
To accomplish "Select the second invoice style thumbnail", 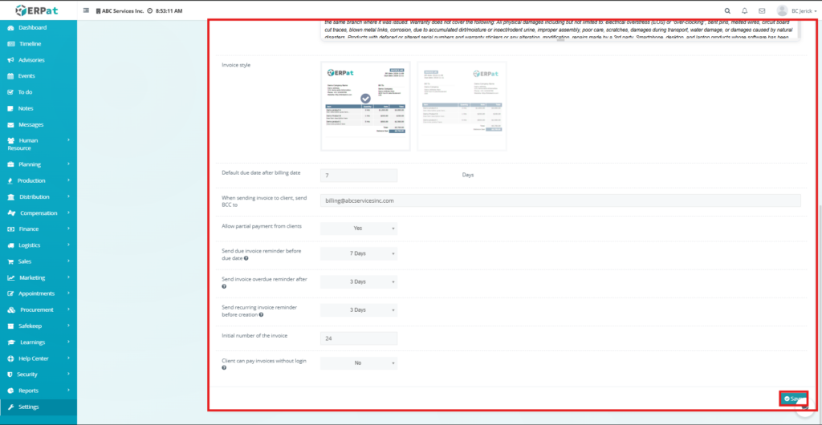I will click(462, 106).
